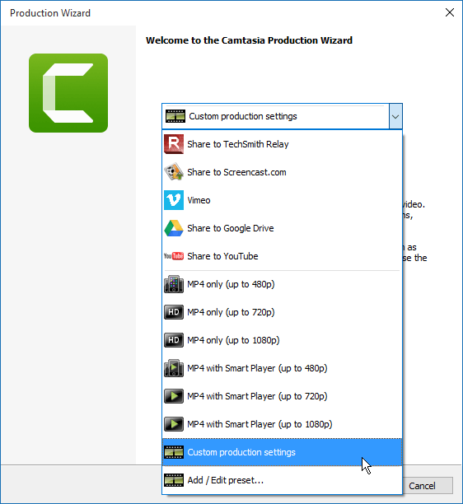The width and height of the screenshot is (463, 504).
Task: Pick the Vimeo option
Action: point(282,200)
